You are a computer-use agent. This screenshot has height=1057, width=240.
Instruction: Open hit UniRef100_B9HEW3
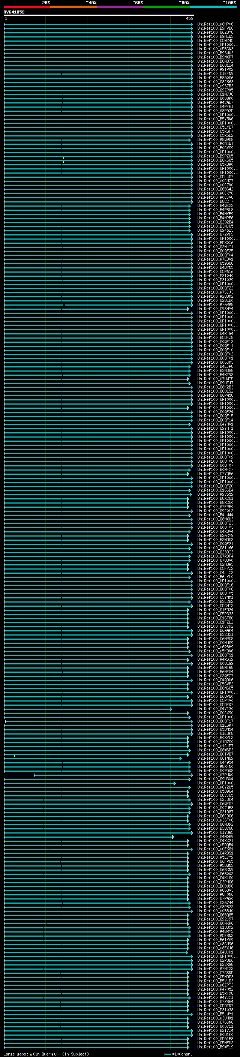tap(215, 36)
